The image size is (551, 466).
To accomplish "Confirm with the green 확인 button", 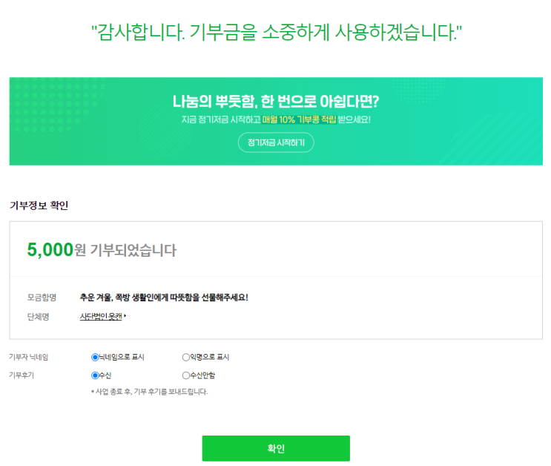I will pyautogui.click(x=276, y=448).
